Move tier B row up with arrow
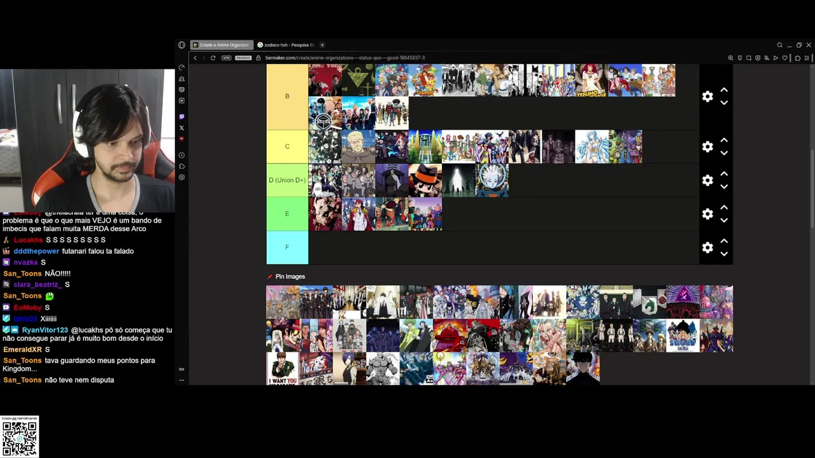This screenshot has height=458, width=815. point(724,90)
